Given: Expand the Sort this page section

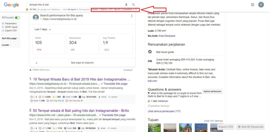Looking at the screenshot, I should [10, 38].
